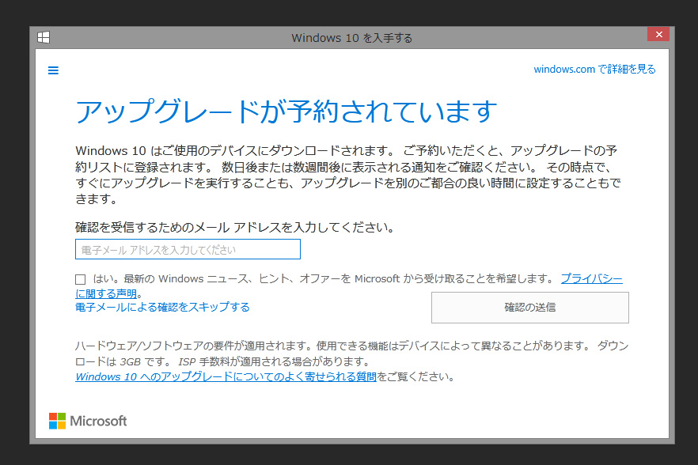Open the Windows 10 upgrade FAQ link

tap(226, 376)
